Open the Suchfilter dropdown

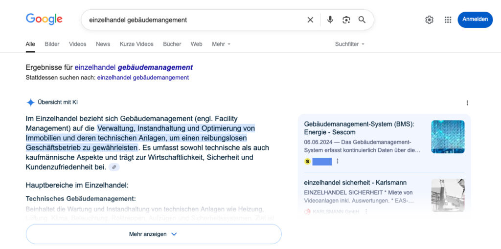(349, 44)
